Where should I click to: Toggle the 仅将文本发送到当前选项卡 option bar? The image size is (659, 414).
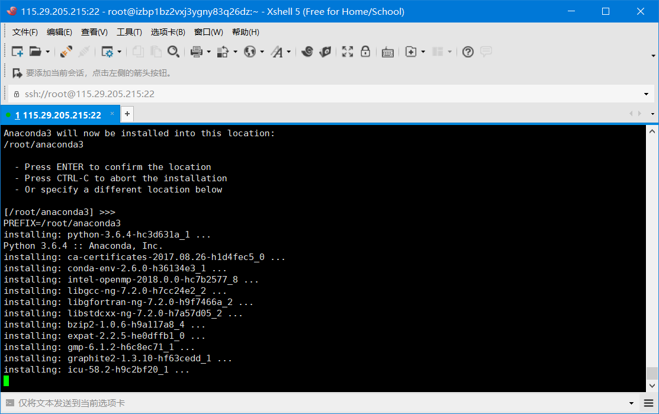point(71,402)
